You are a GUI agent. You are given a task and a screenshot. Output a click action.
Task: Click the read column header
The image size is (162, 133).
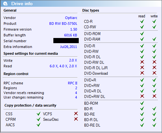(x=142, y=16)
